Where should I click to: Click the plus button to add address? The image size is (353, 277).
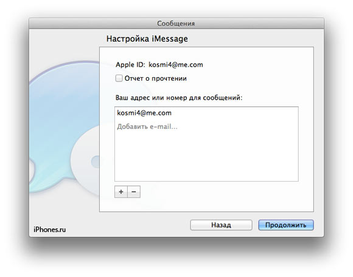121,192
